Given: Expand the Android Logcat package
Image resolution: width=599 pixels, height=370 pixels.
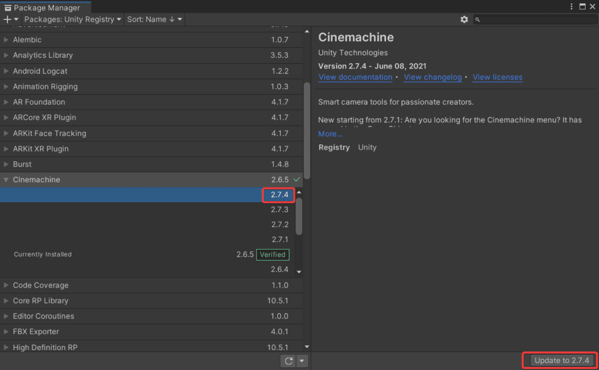Looking at the screenshot, I should tap(6, 71).
